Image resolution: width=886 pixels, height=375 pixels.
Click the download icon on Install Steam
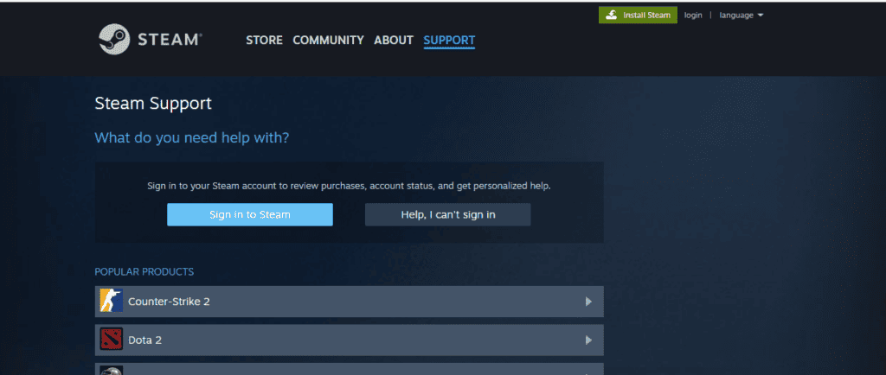pos(612,16)
